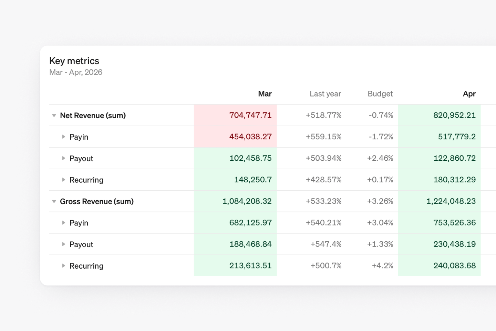This screenshot has width=496, height=331.
Task: Expand Recurring under Net Revenue
Action: tap(63, 180)
